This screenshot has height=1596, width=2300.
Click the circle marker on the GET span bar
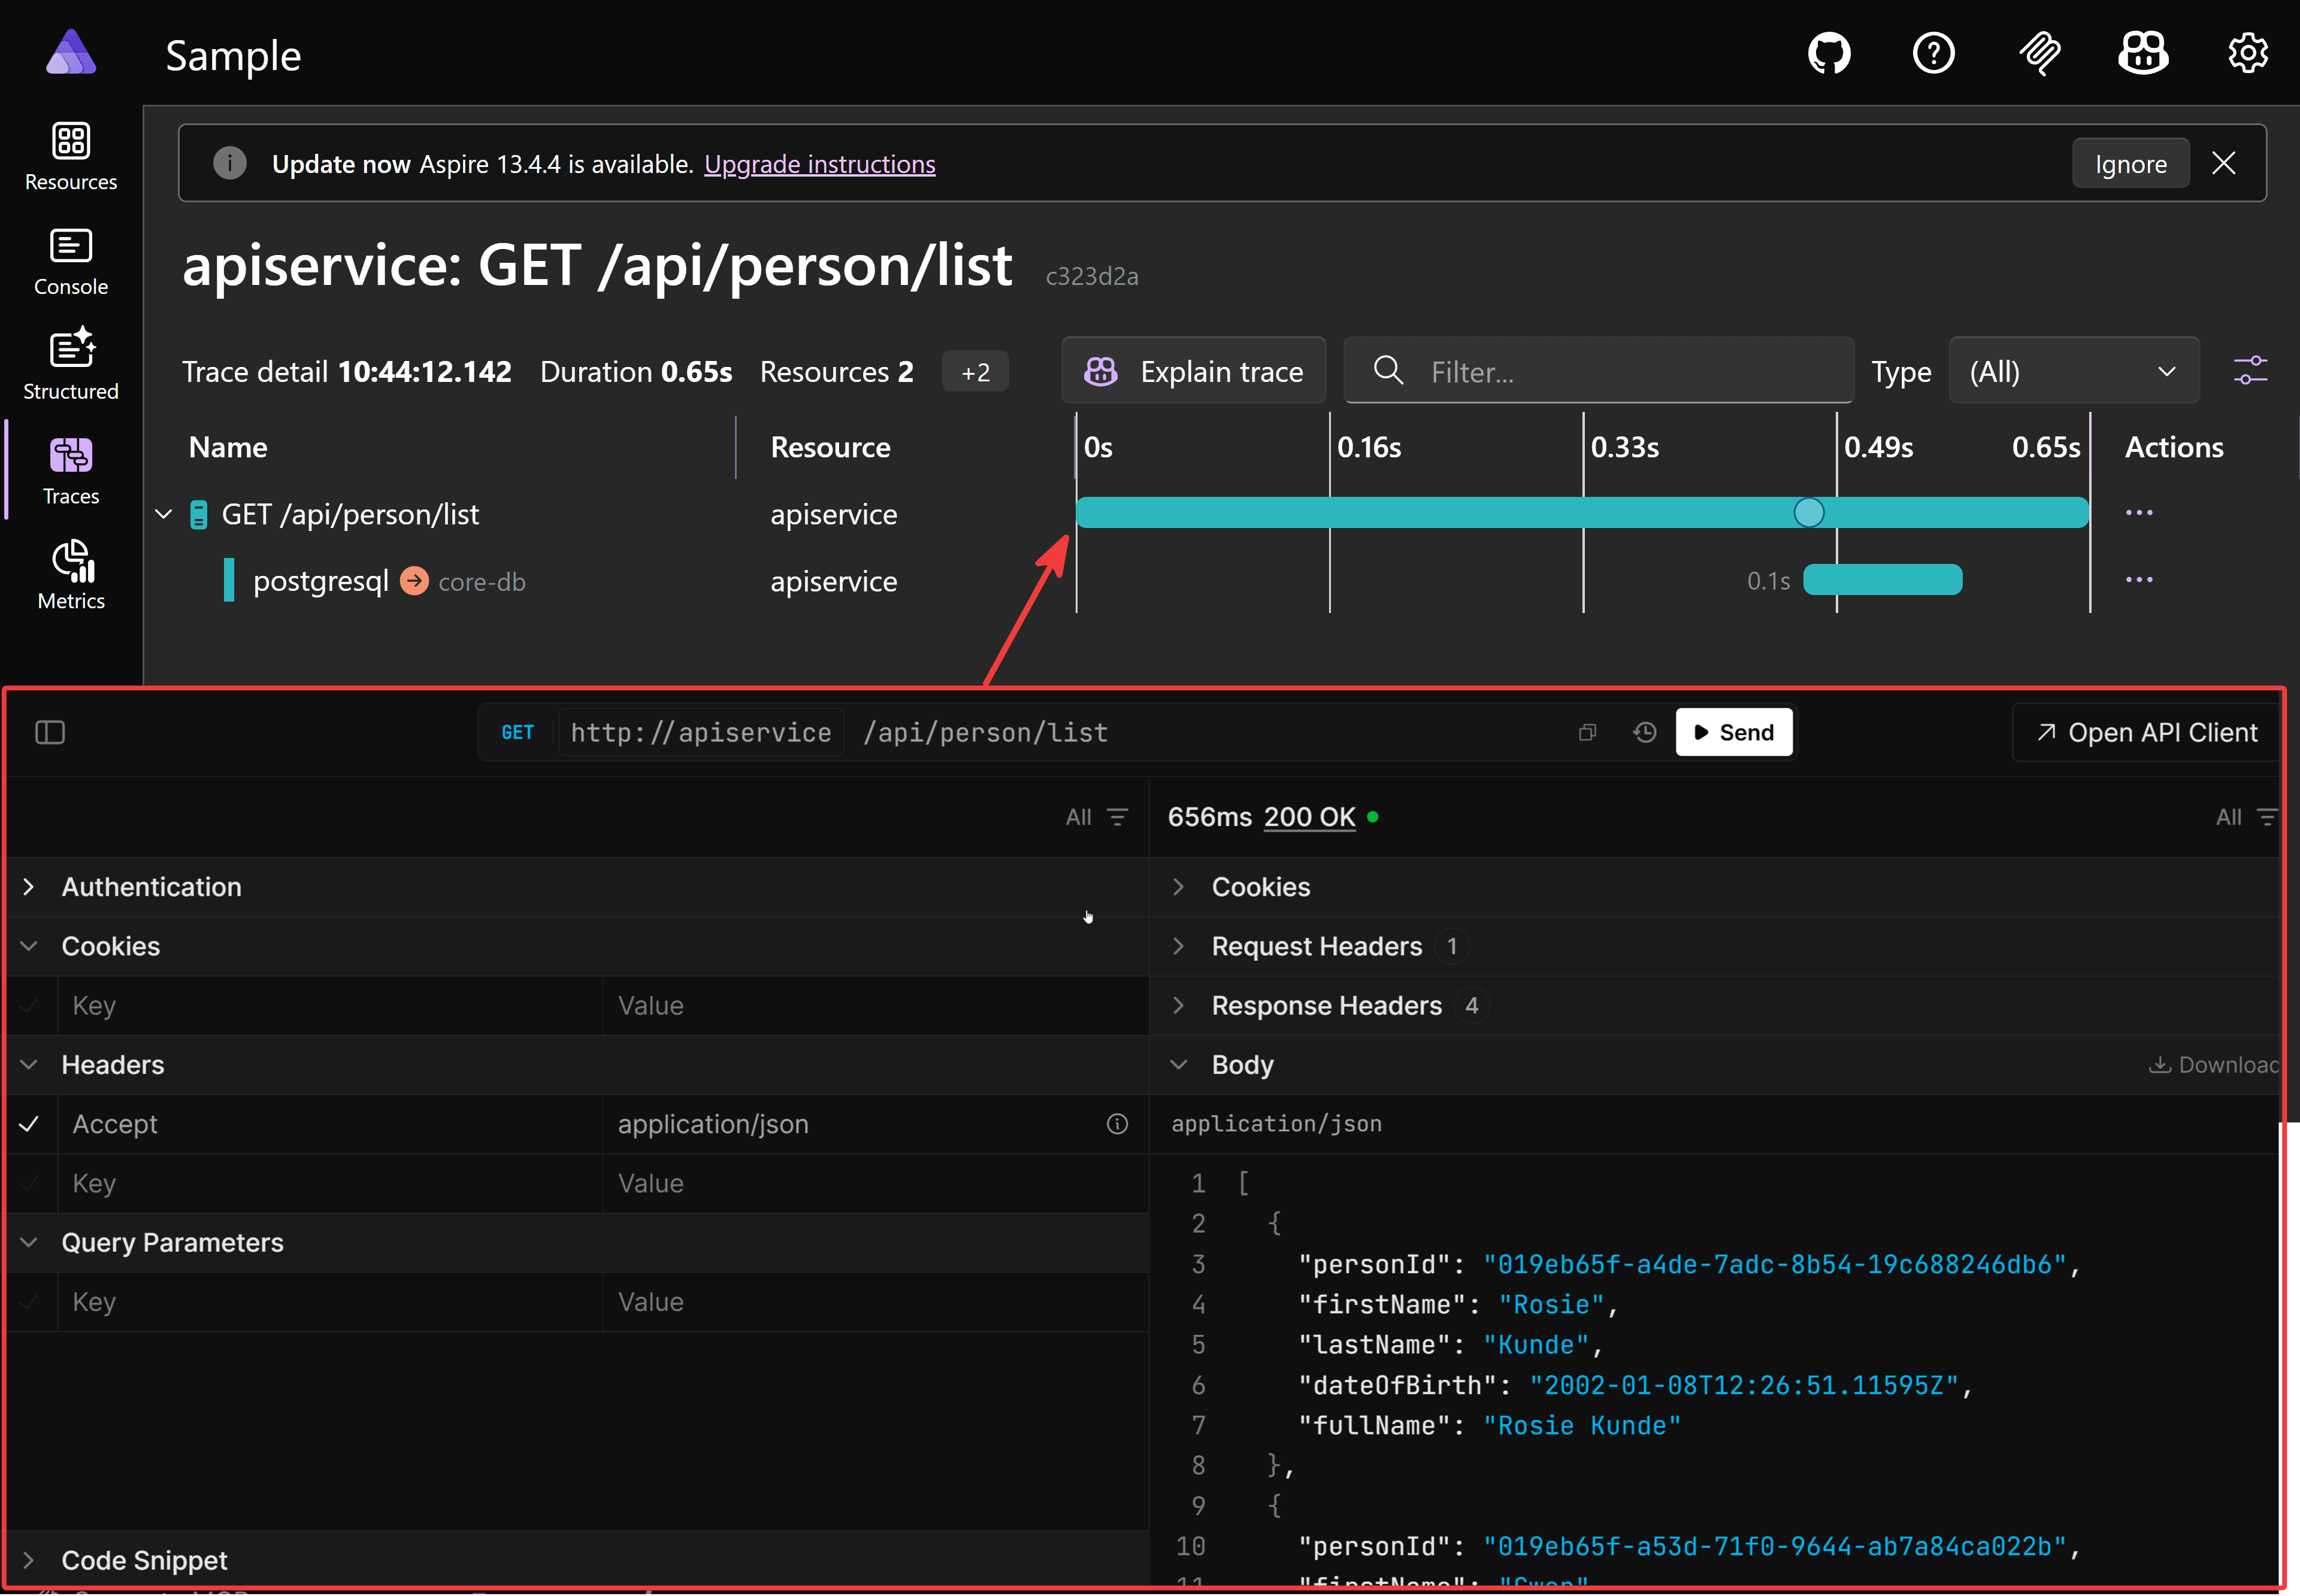(x=1808, y=512)
